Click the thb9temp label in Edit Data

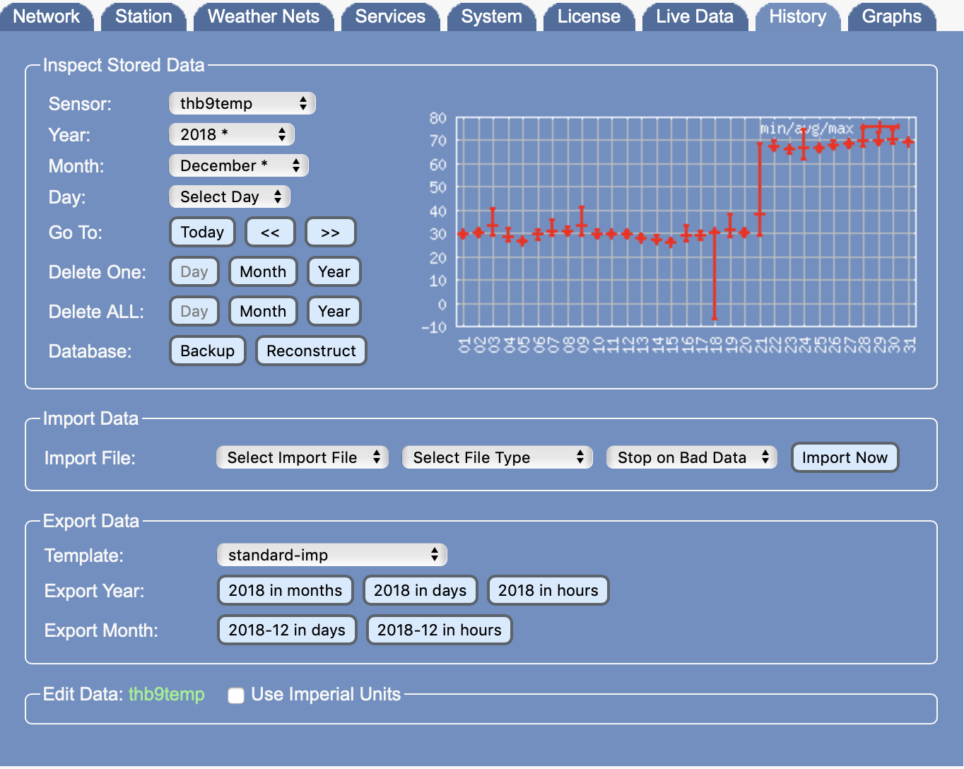tap(167, 694)
